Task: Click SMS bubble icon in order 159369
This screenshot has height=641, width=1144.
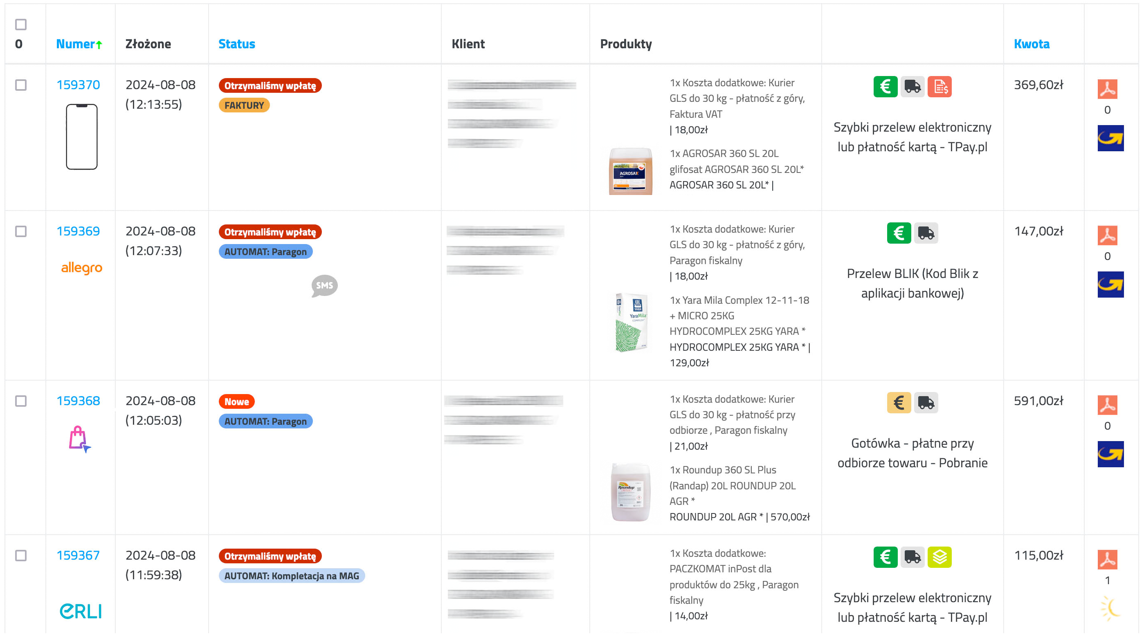Action: click(324, 286)
